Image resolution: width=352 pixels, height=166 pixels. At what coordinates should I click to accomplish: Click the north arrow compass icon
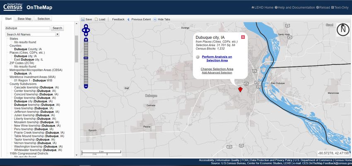click(343, 30)
